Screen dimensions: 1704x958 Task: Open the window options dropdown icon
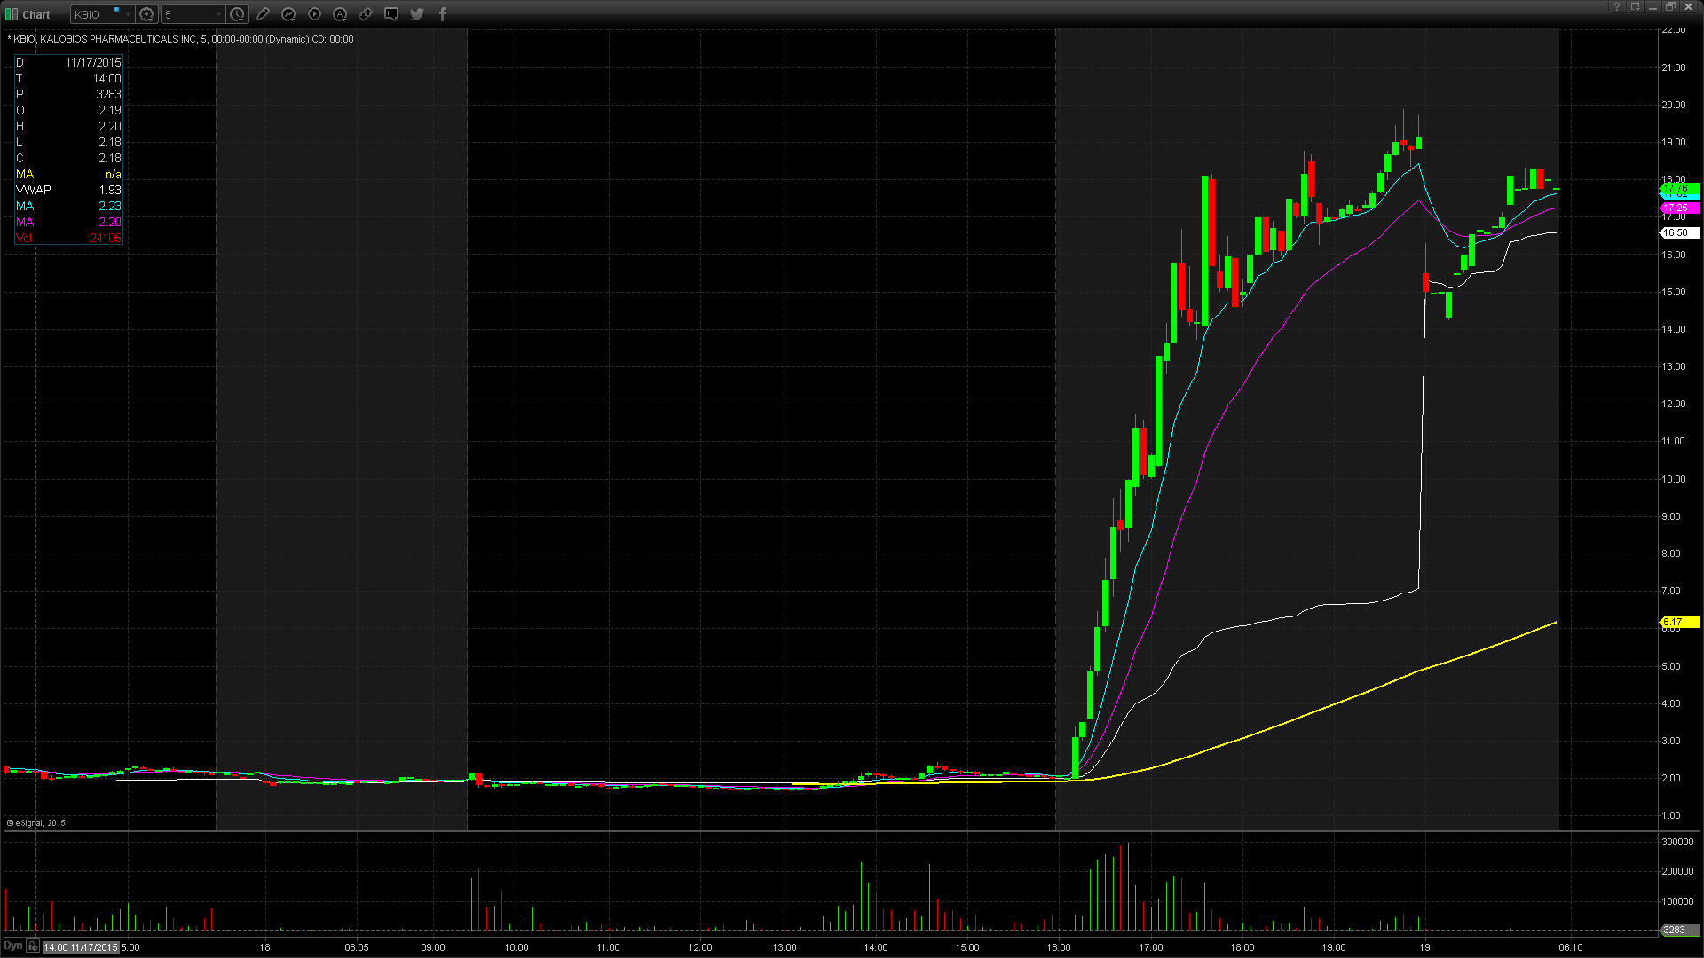tap(1635, 6)
